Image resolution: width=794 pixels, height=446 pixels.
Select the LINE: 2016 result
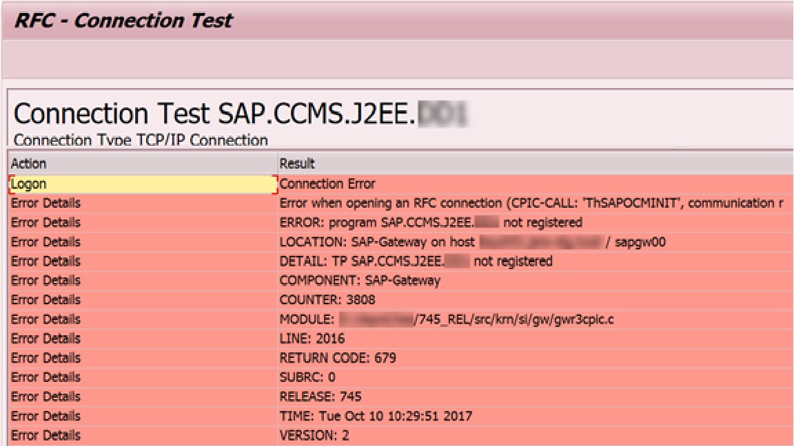click(x=536, y=339)
